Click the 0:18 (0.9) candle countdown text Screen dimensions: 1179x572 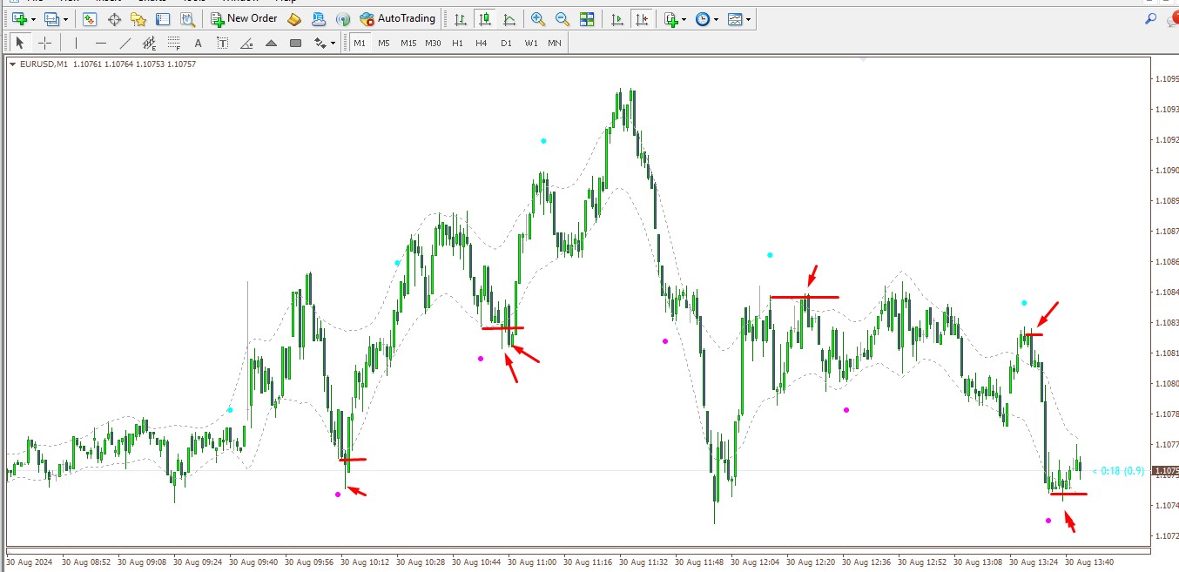(1119, 471)
